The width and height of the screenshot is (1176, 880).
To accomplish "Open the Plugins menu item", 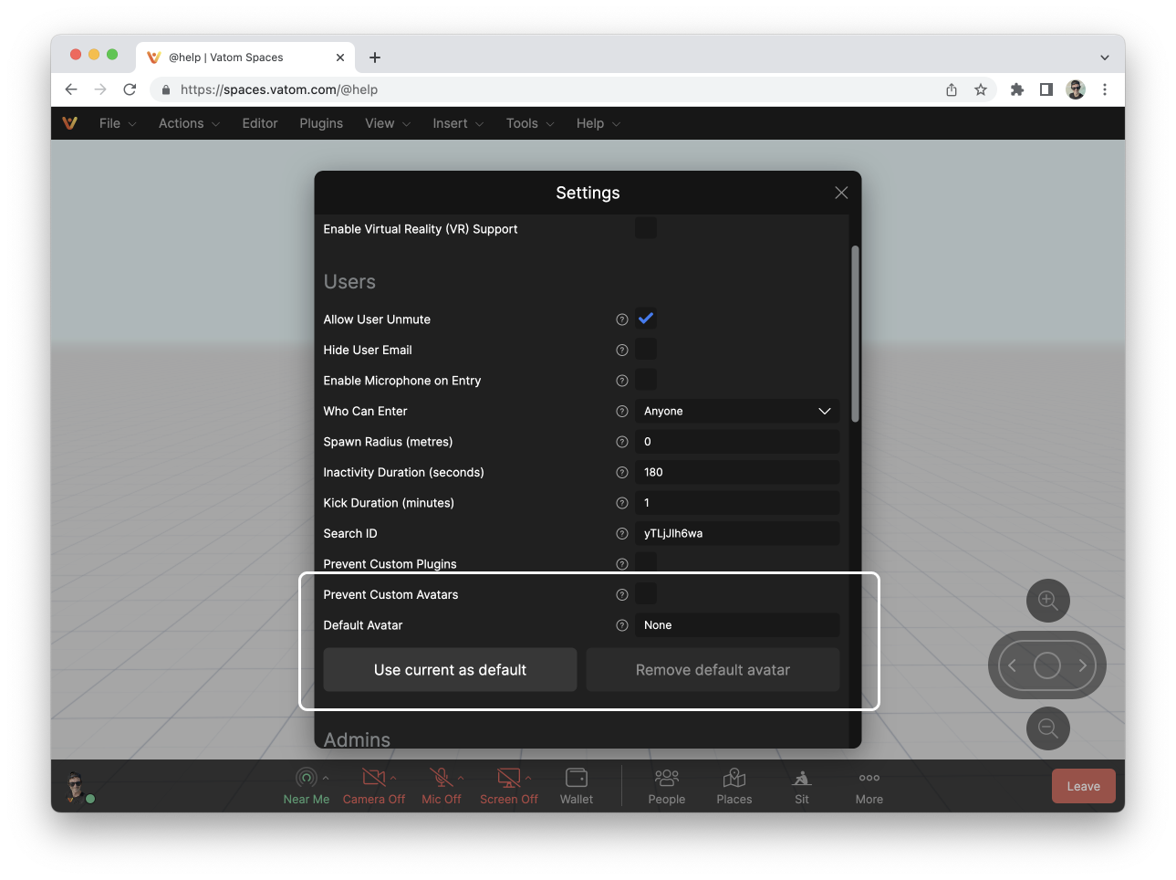I will click(x=321, y=123).
